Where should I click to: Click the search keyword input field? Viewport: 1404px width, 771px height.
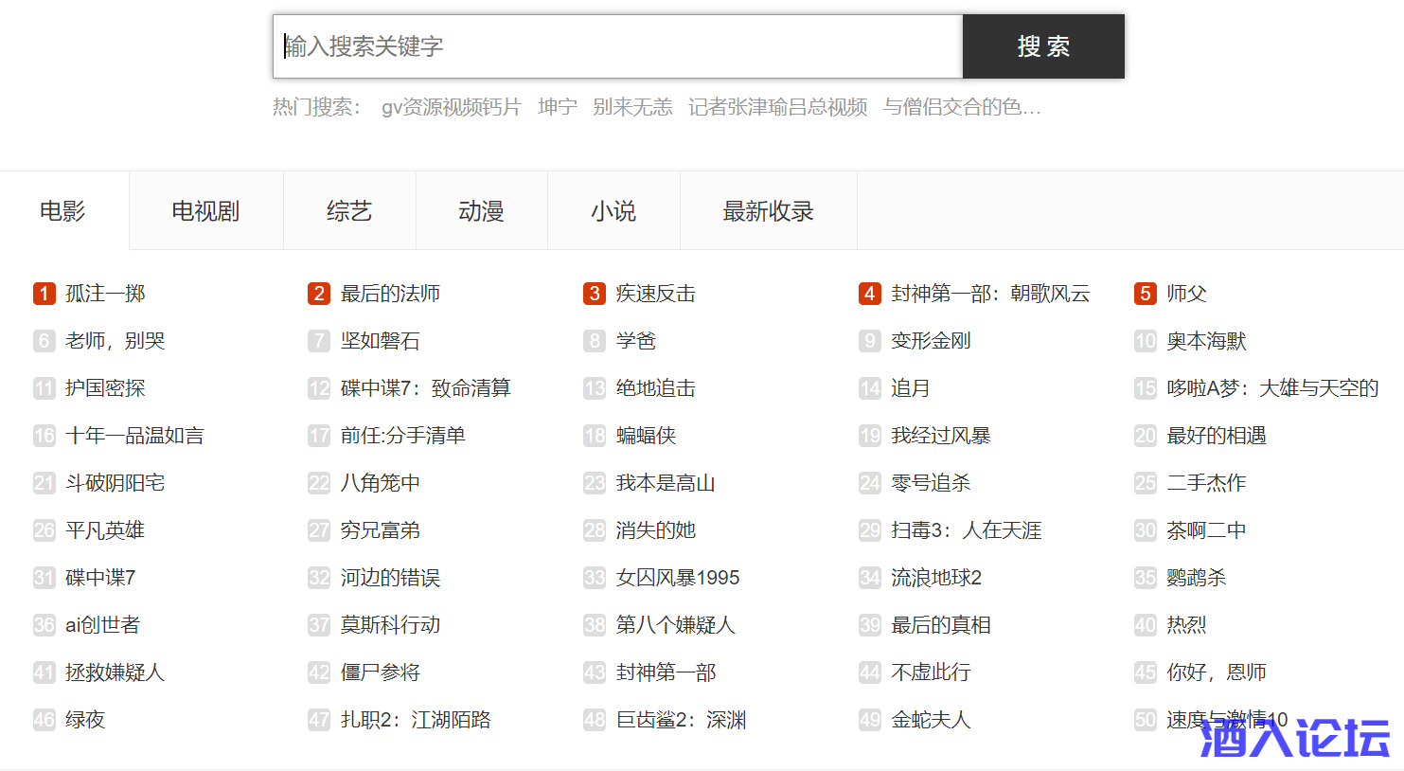(x=618, y=46)
